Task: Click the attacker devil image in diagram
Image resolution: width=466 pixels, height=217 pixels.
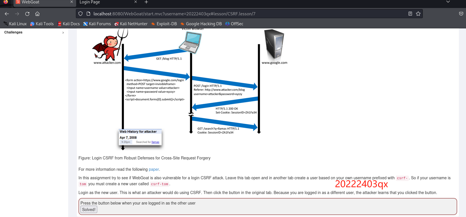Action: tap(109, 45)
